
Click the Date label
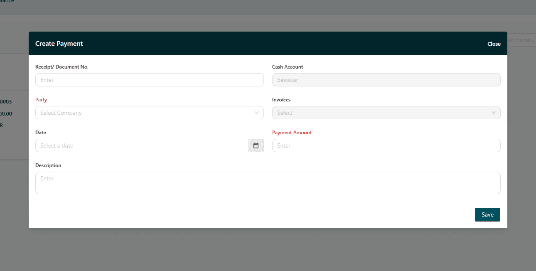coord(41,133)
